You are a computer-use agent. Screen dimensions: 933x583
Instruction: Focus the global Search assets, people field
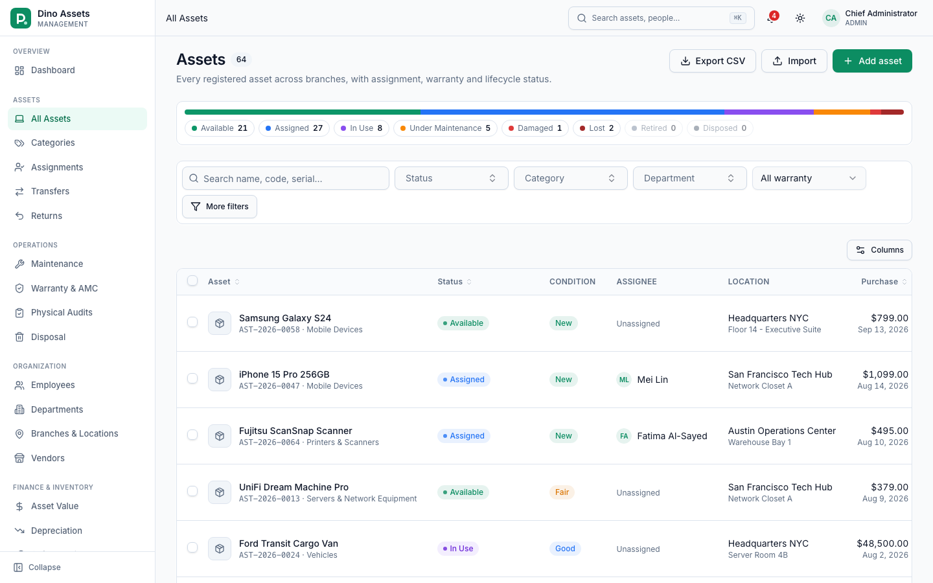[x=662, y=18]
